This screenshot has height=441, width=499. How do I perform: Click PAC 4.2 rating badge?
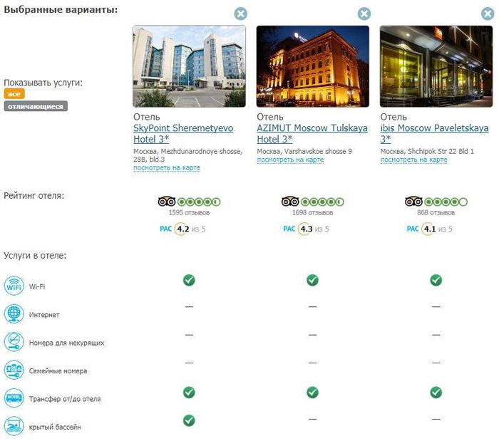182,229
